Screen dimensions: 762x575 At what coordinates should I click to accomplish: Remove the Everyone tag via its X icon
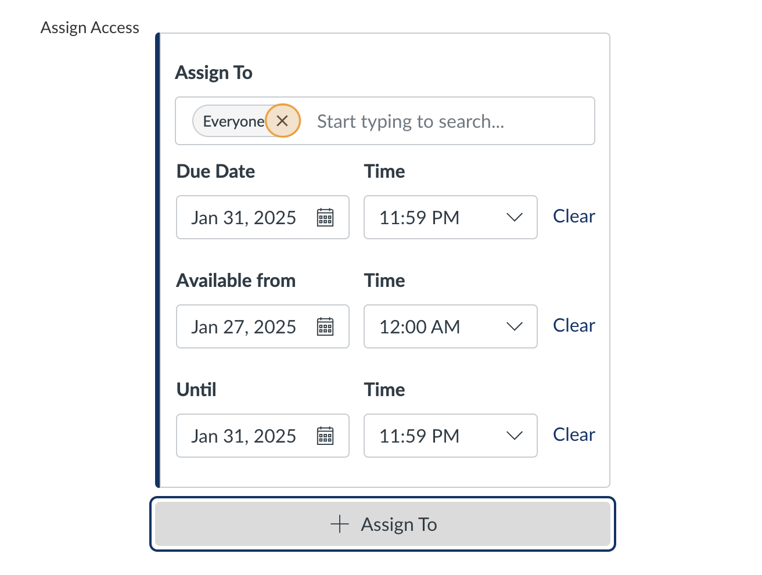(x=283, y=121)
